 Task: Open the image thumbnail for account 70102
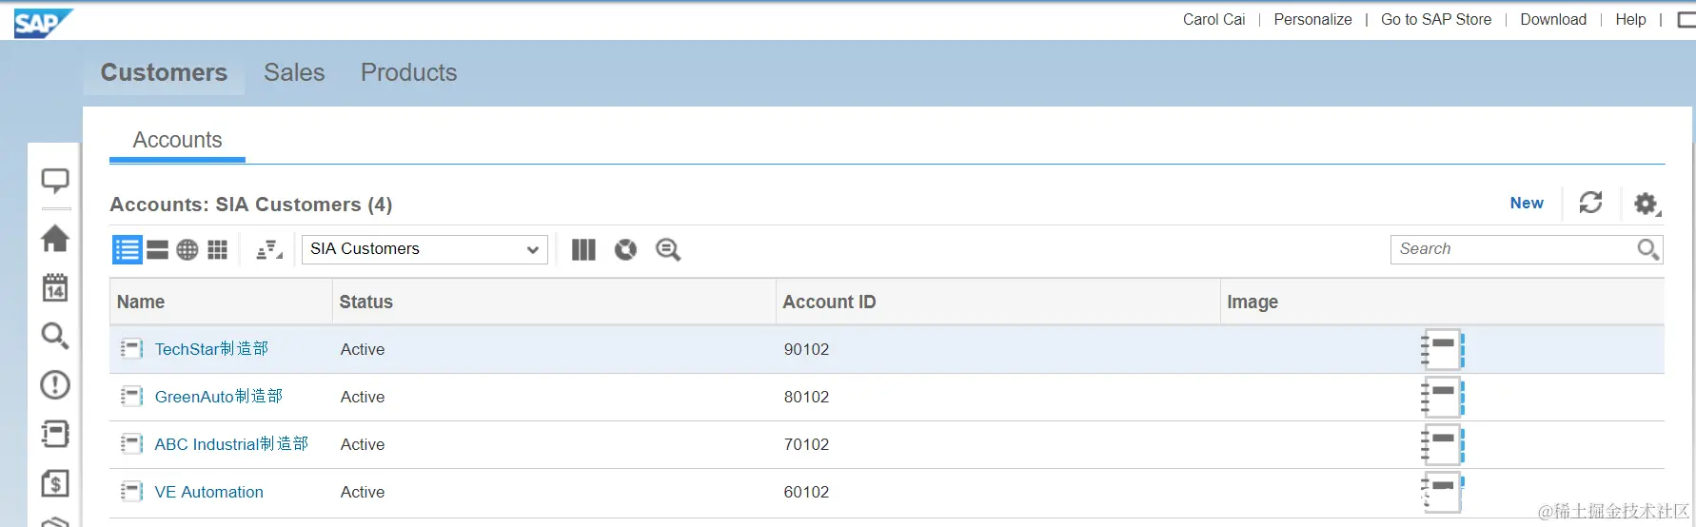1442,444
